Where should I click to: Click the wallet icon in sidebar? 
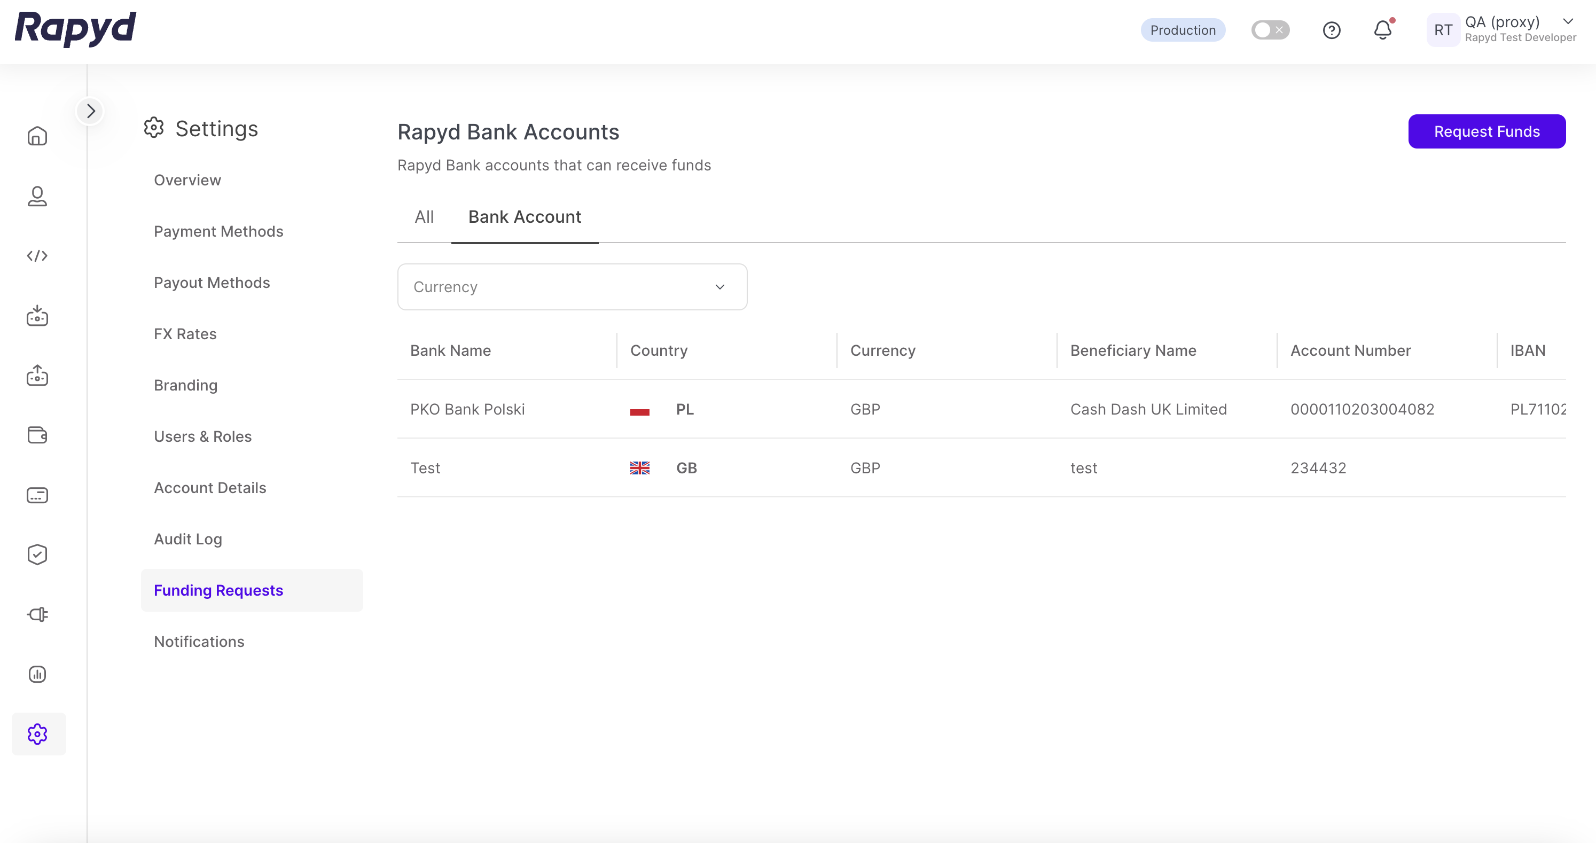coord(37,435)
